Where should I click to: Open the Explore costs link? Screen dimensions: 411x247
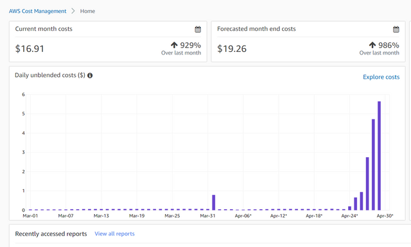tap(381, 77)
